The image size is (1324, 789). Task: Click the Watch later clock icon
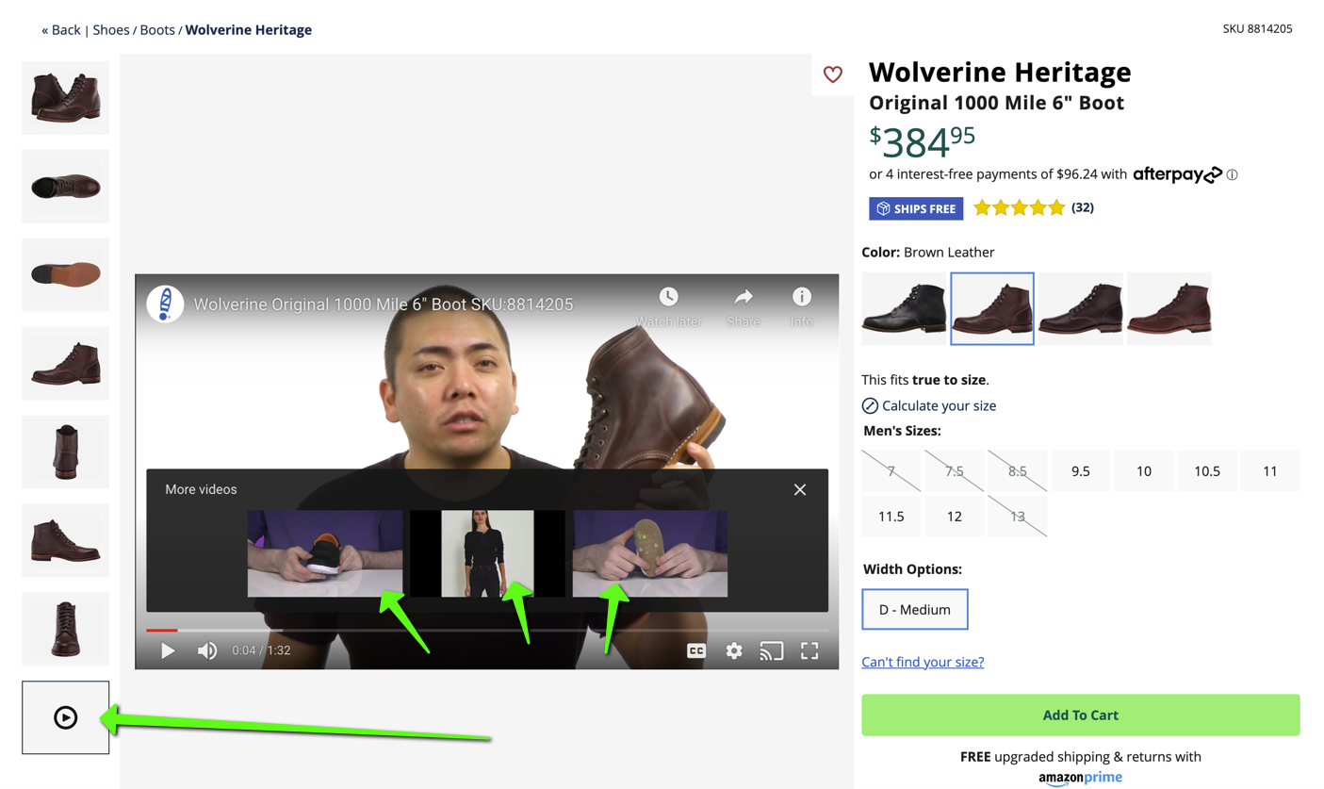[668, 297]
